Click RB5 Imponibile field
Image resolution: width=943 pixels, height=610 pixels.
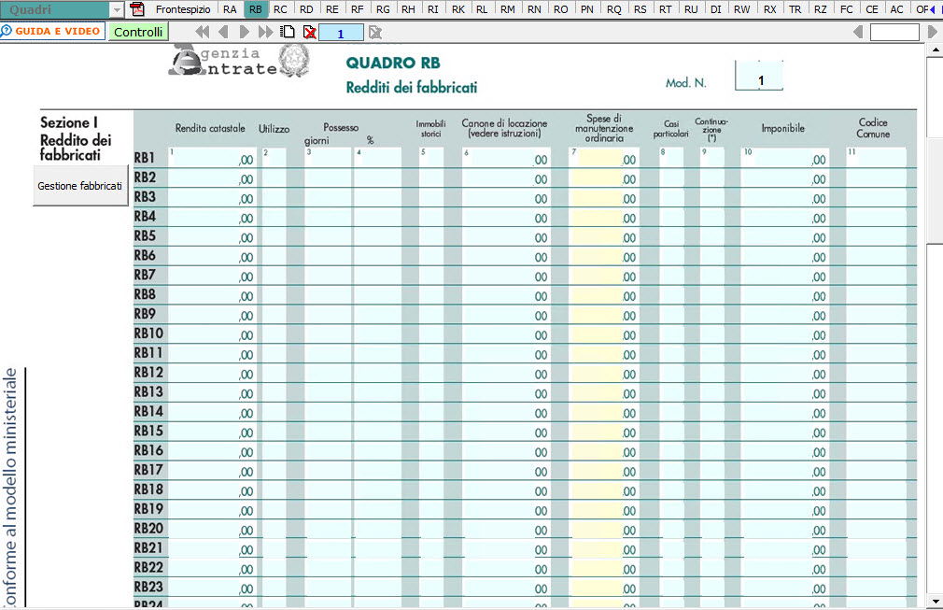785,236
